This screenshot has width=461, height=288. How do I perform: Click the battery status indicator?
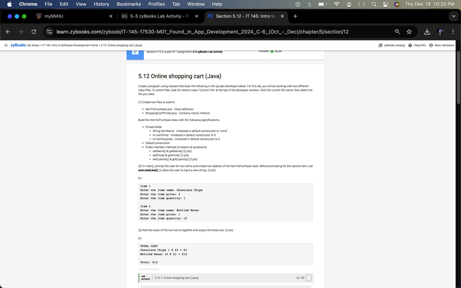[321, 4]
